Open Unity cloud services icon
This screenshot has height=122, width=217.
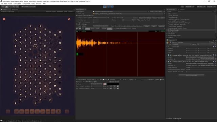coord(182,7)
